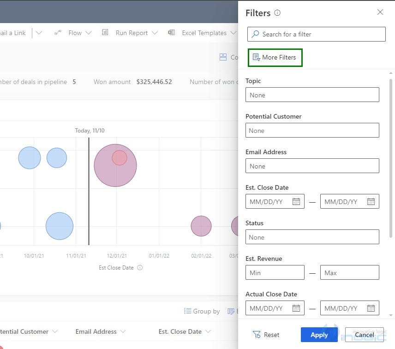Click Est. Close Date end date field
Image resolution: width=395 pixels, height=349 pixels.
[350, 201]
